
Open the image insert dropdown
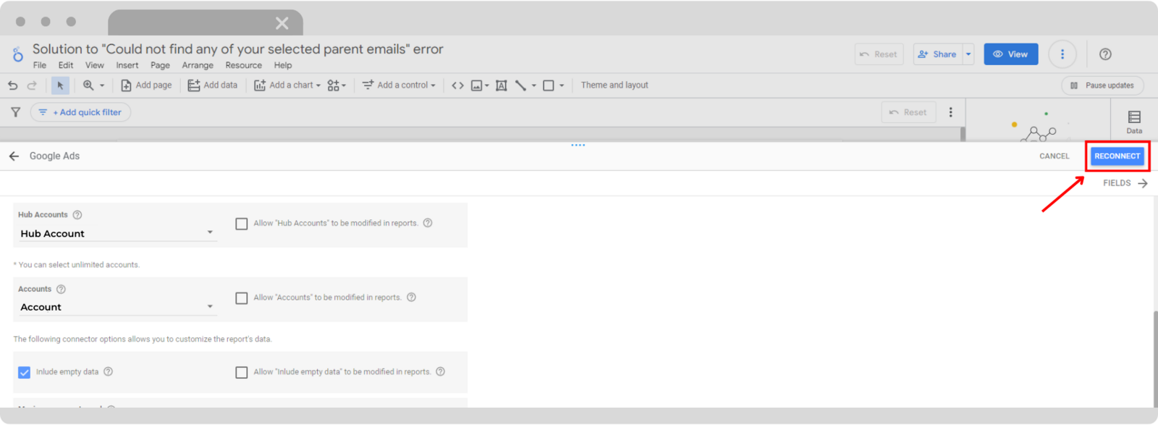click(x=480, y=85)
